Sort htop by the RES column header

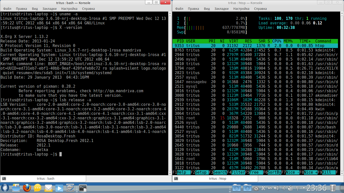[x=249, y=41]
